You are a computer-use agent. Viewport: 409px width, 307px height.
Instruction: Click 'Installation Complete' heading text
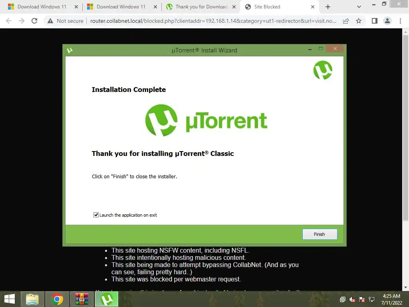[129, 90]
